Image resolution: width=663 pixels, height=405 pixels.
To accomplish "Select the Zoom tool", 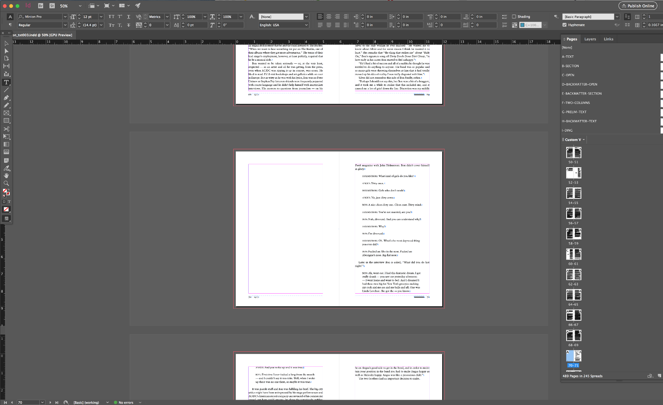I will click(6, 183).
